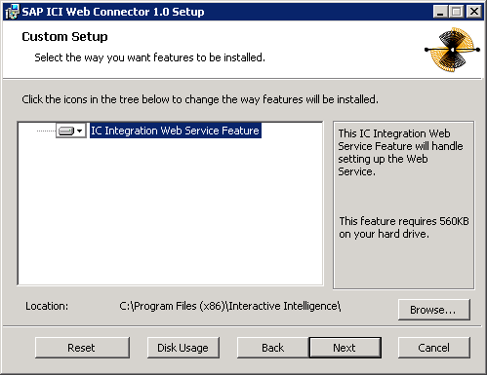Close the SAP ICI Web Connector Setup window
The width and height of the screenshot is (487, 375).
(x=474, y=12)
